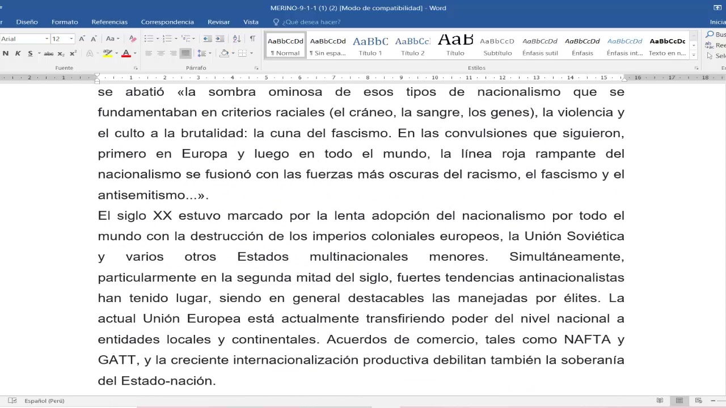Click the Español (Perú) language indicator
The height and width of the screenshot is (408, 726).
click(x=44, y=401)
